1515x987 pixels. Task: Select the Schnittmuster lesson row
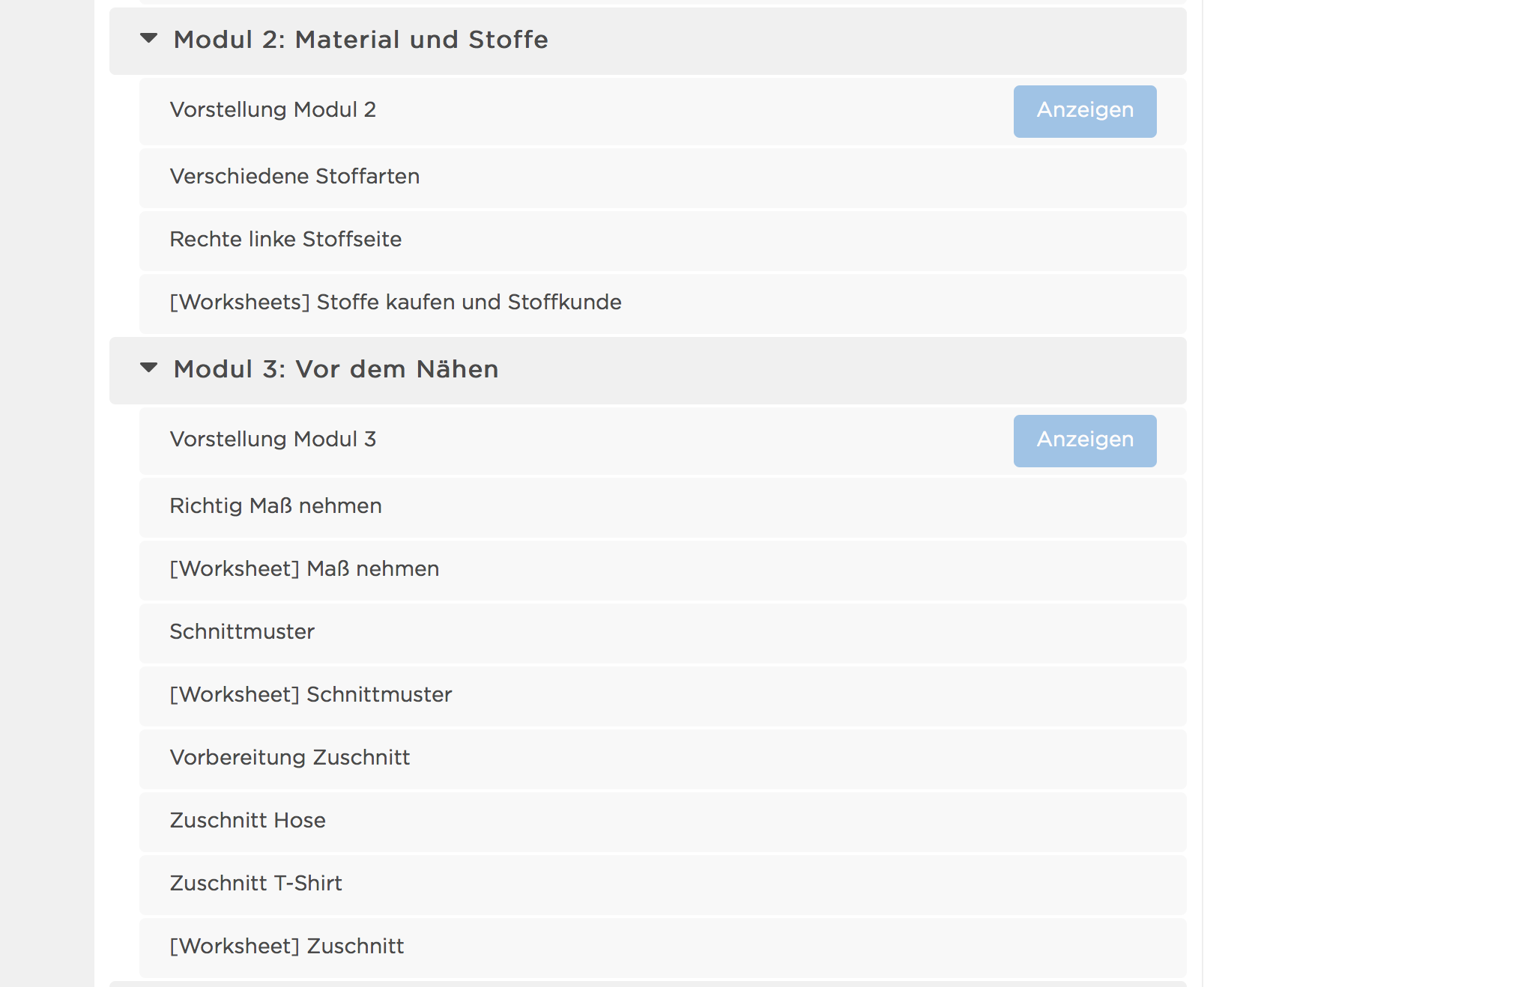(x=242, y=632)
